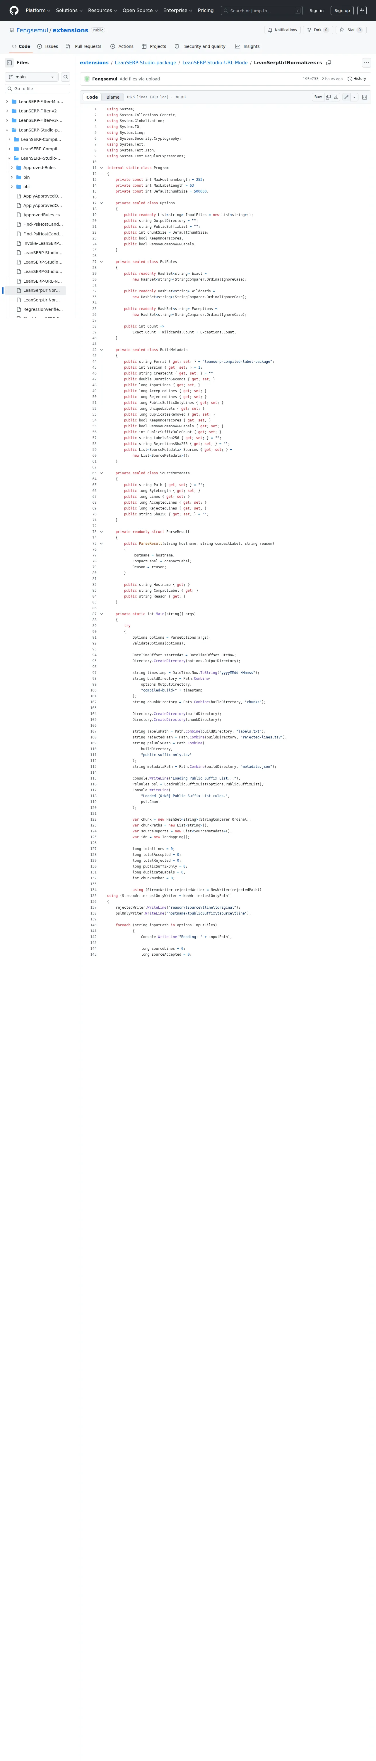This screenshot has width=376, height=1761.
Task: Open commit 195e733
Action: pyautogui.click(x=310, y=79)
